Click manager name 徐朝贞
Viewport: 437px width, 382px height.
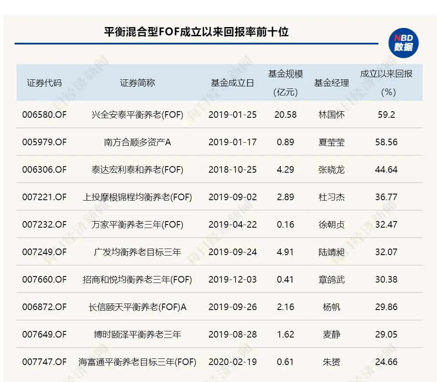pyautogui.click(x=331, y=225)
